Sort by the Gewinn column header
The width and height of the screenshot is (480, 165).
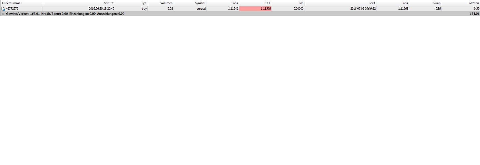point(461,3)
